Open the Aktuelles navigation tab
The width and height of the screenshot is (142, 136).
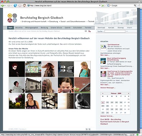click(x=19, y=28)
